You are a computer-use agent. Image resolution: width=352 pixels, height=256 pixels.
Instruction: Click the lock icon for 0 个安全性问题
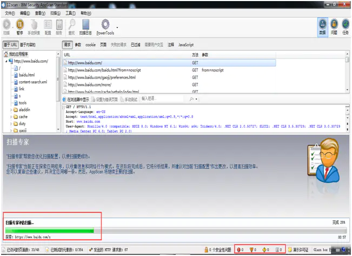coord(207,250)
